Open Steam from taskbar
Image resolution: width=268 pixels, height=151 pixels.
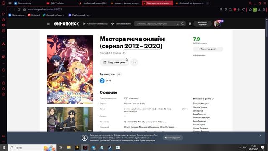click(x=110, y=148)
